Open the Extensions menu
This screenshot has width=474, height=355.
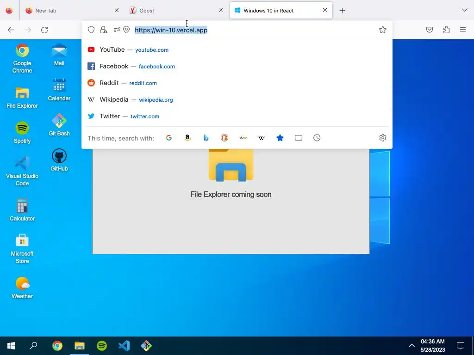click(447, 30)
